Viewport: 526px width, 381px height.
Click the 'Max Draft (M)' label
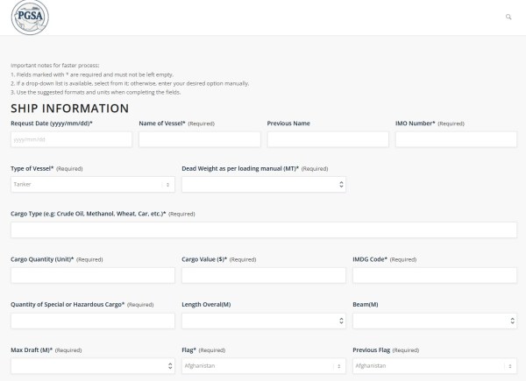32,349
